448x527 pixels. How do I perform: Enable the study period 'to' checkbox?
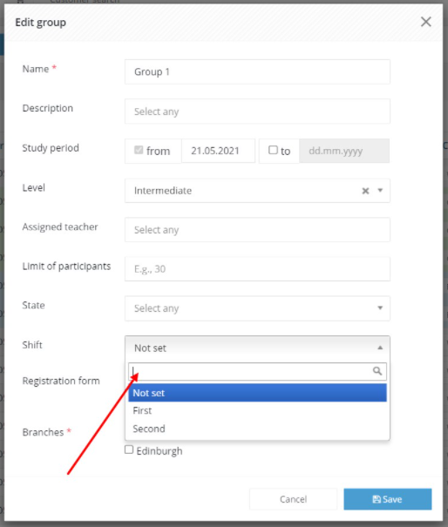[273, 150]
